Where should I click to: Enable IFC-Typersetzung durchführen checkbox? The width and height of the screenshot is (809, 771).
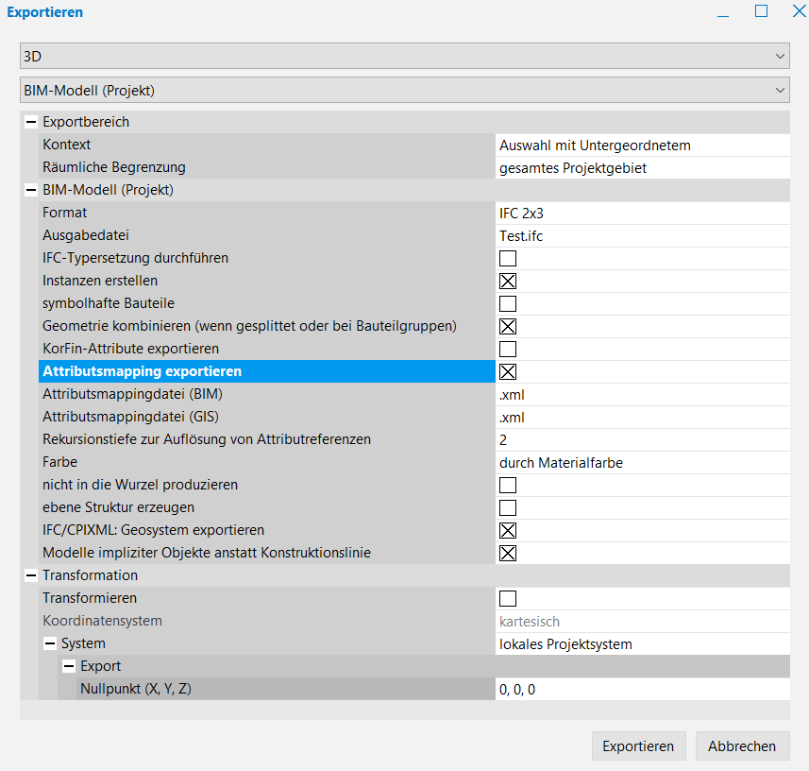(x=508, y=258)
